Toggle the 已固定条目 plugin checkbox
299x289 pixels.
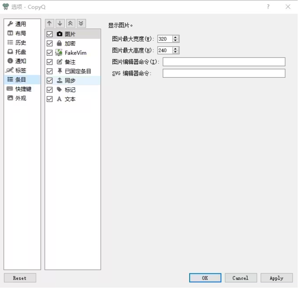(x=50, y=71)
